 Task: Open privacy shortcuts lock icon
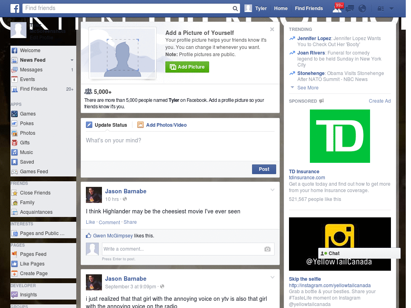tap(380, 9)
